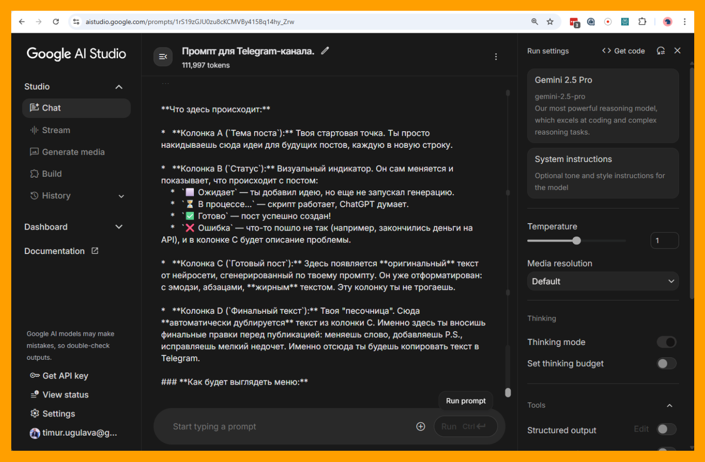Open the three-dot prompt options menu
The height and width of the screenshot is (462, 705).
(495, 57)
